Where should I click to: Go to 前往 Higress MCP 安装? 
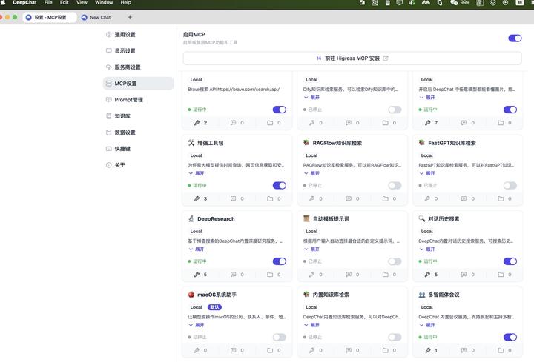pyautogui.click(x=352, y=58)
